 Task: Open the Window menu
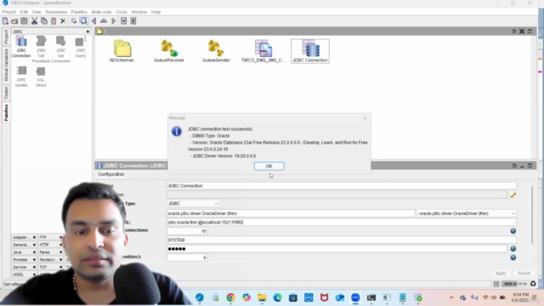coord(139,12)
